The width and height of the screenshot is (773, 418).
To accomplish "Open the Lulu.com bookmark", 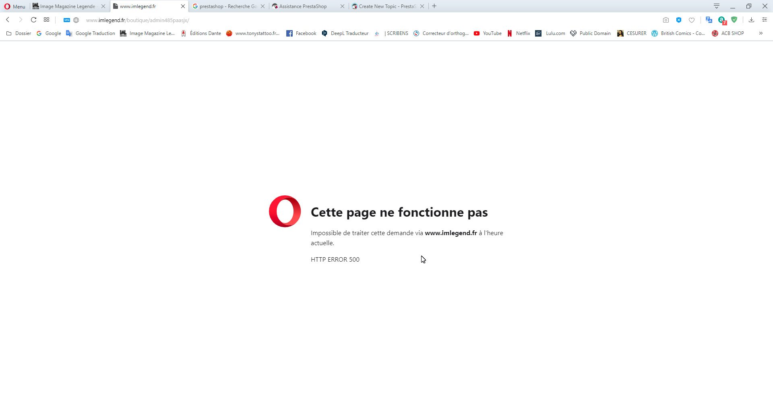I will coord(550,33).
